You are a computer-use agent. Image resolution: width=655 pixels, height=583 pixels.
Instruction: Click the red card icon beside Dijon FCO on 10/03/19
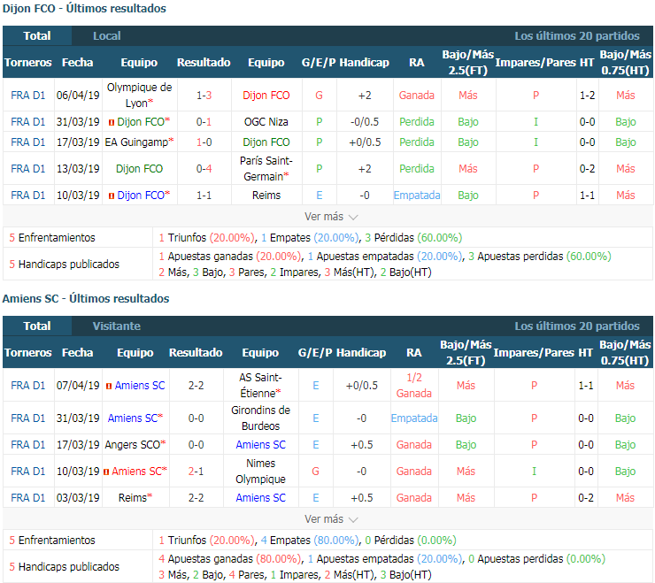(112, 196)
